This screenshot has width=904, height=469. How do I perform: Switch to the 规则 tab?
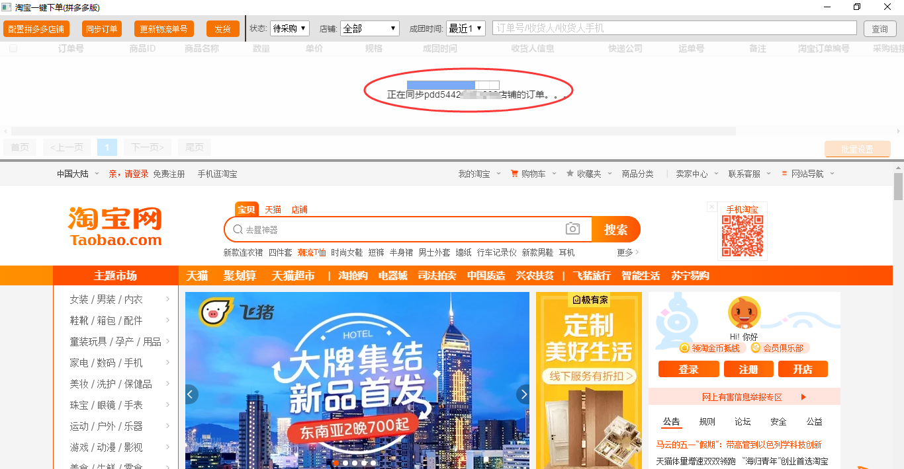coord(707,421)
